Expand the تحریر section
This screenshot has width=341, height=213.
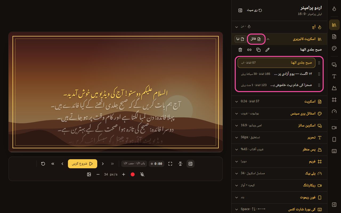(x=279, y=137)
